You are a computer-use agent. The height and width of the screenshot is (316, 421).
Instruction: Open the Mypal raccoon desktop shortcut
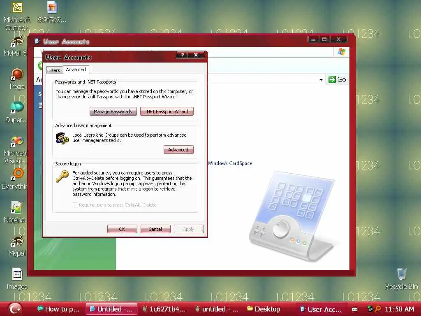tap(17, 246)
